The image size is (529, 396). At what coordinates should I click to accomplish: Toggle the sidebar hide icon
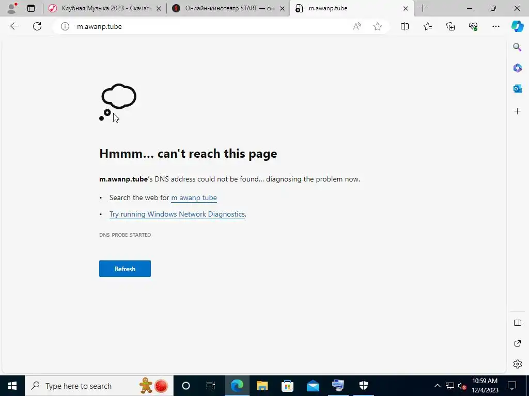[x=518, y=323]
